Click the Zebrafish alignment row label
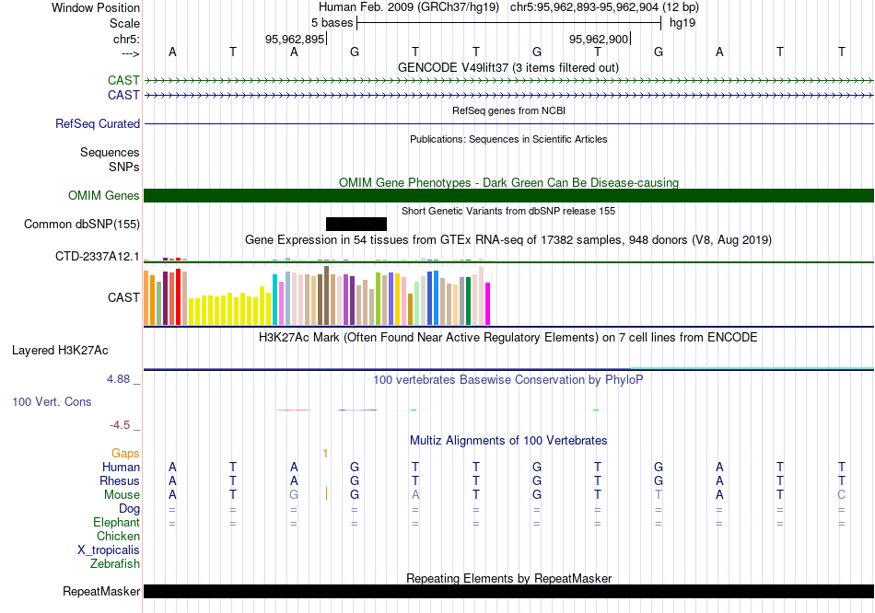 (x=115, y=564)
